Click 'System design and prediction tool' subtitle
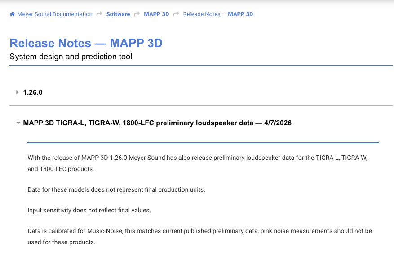394x264 pixels. [71, 57]
